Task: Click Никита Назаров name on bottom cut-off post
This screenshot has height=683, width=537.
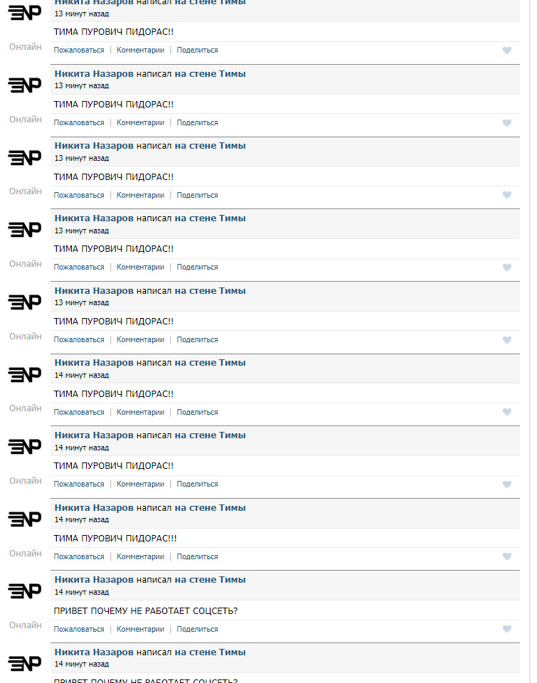Action: [94, 652]
